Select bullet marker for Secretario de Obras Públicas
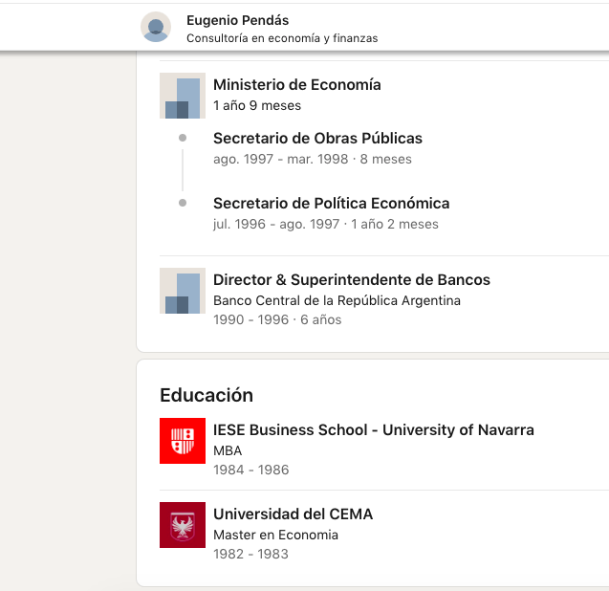This screenshot has height=591, width=609. [x=183, y=138]
